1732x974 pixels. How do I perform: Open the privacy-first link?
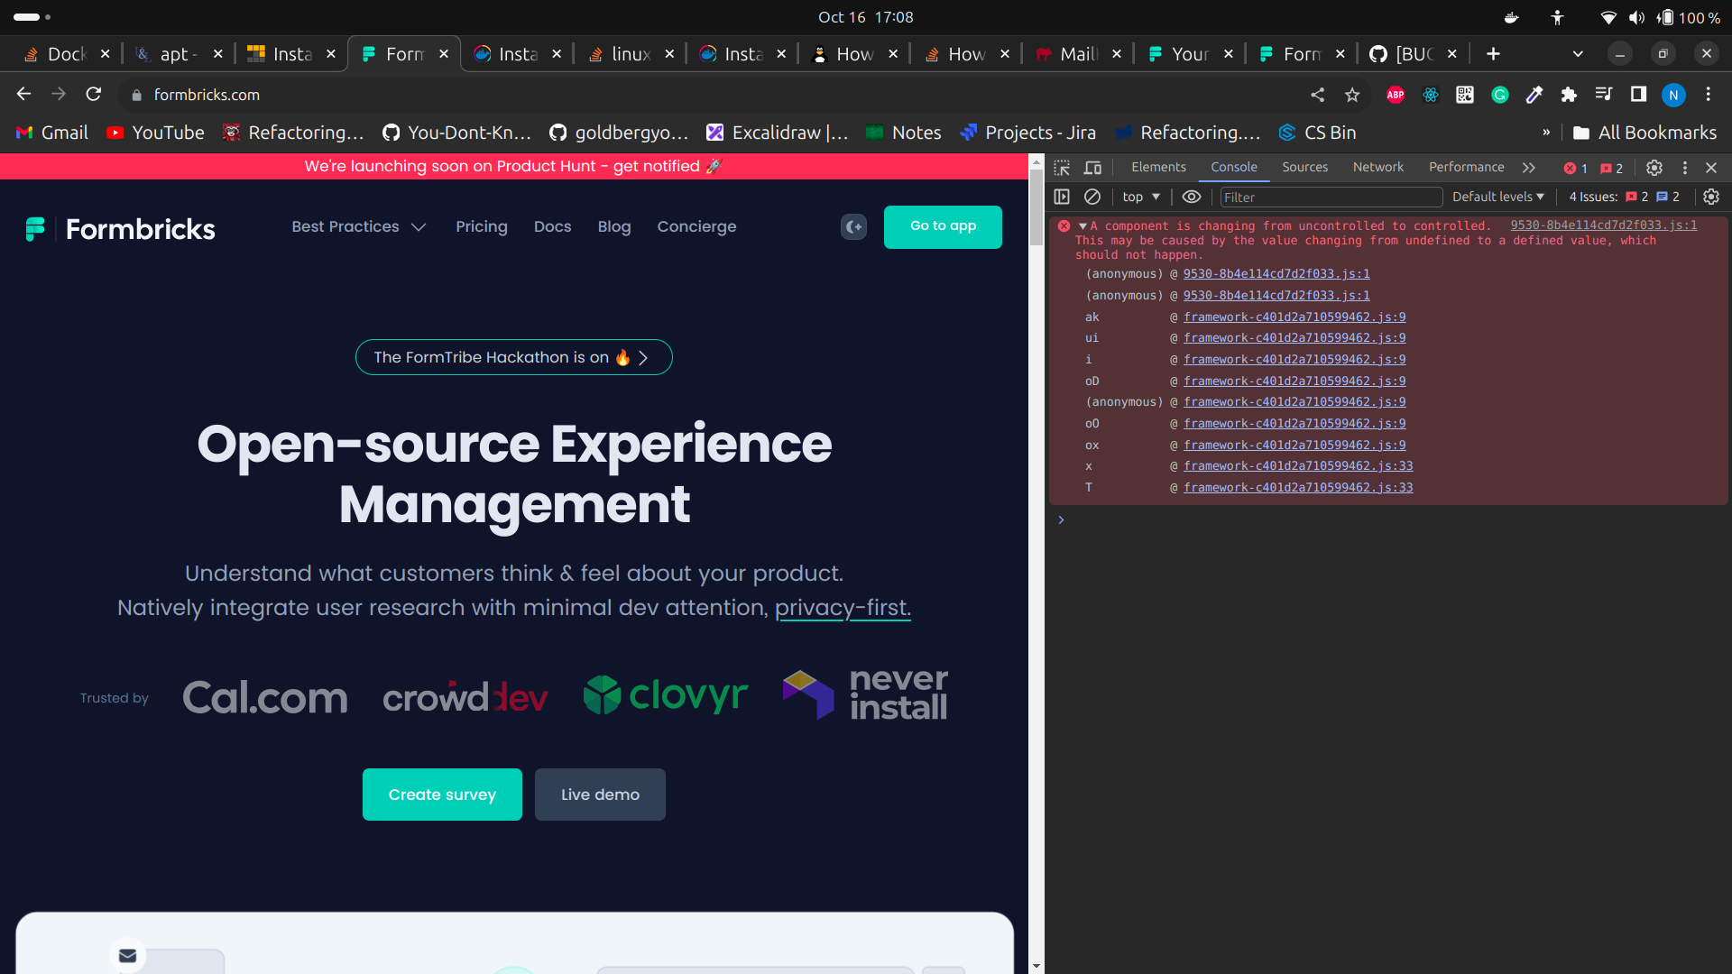[843, 608]
